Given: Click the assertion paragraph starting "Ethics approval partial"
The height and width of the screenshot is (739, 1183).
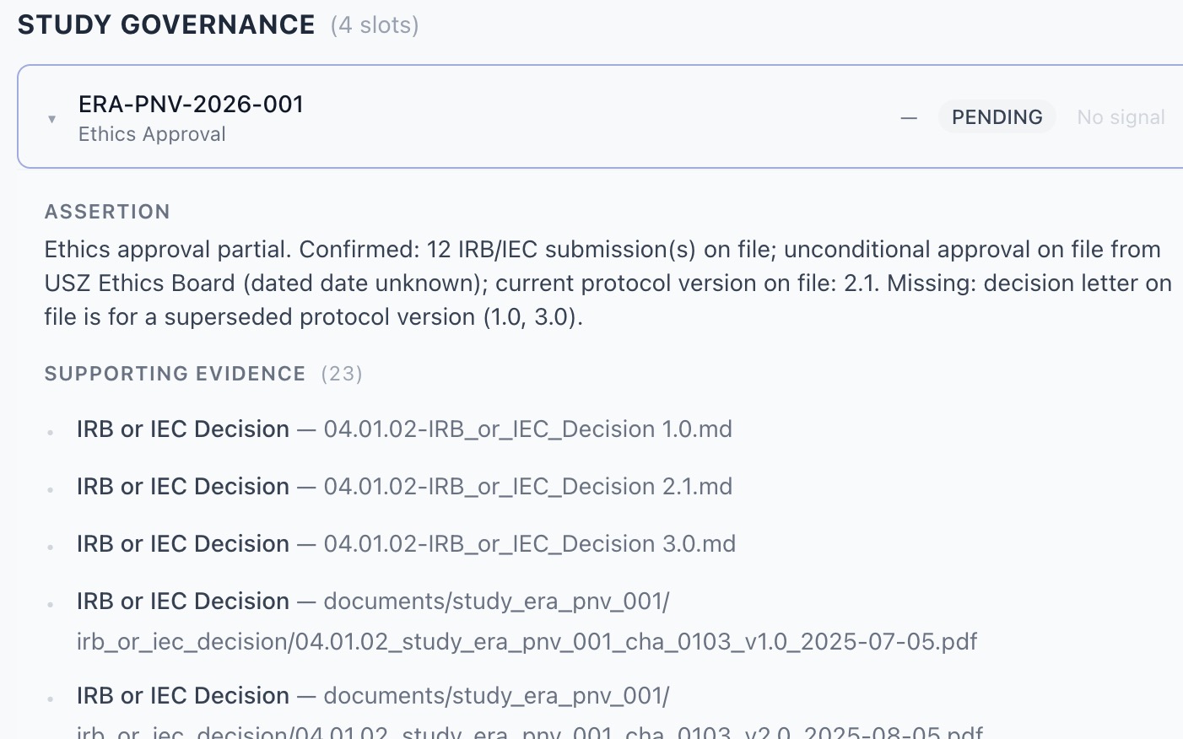Looking at the screenshot, I should [608, 283].
